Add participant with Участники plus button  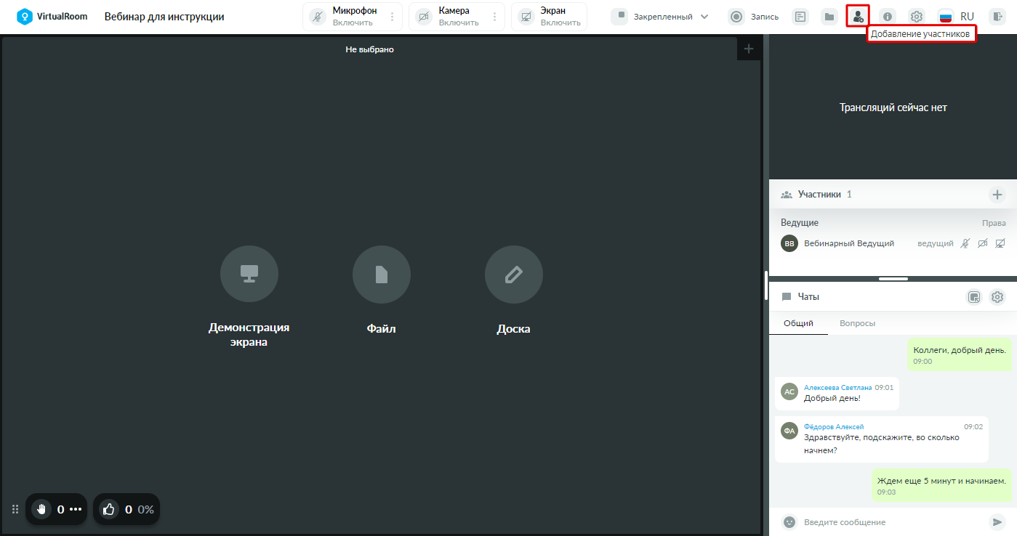pyautogui.click(x=997, y=195)
